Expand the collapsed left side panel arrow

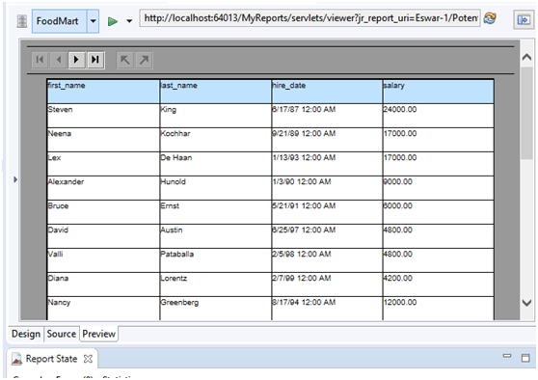tap(15, 179)
